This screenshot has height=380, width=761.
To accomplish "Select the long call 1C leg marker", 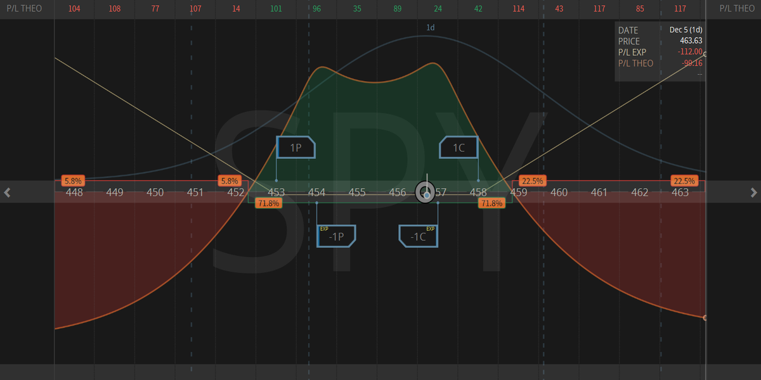I will tap(458, 148).
